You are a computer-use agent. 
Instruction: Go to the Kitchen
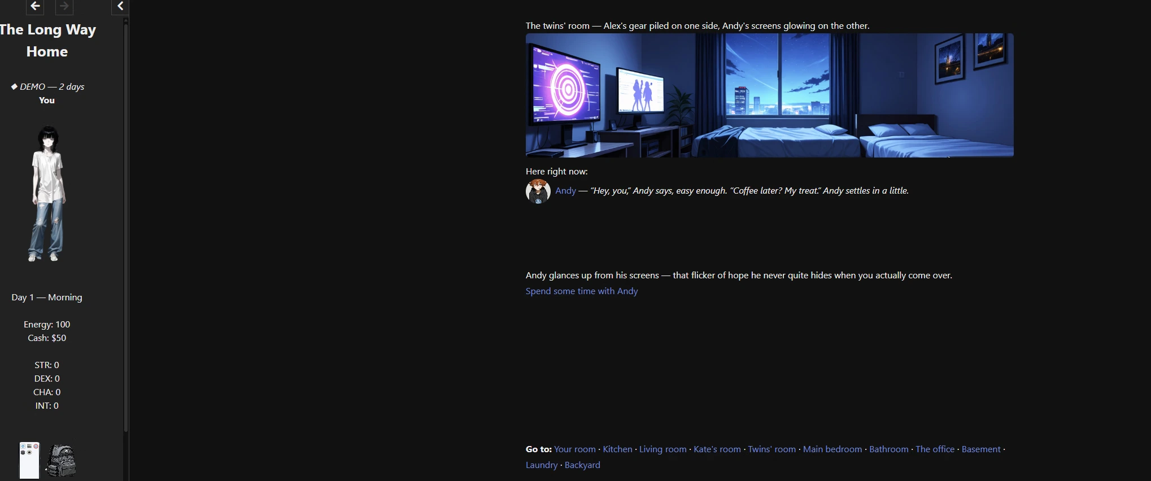[617, 449]
